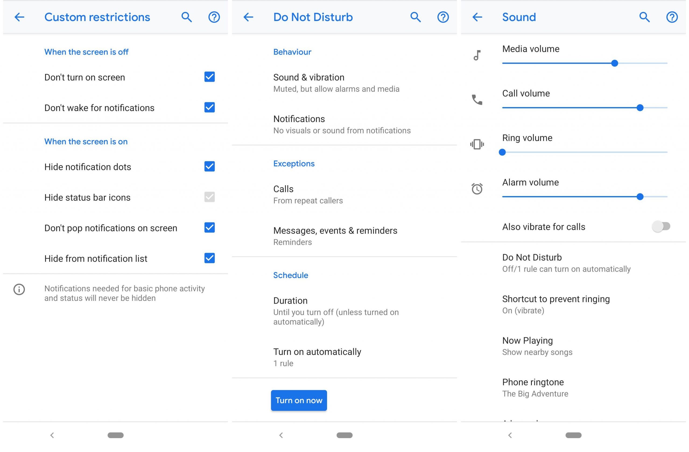Tap the Alarm volume clock icon

(477, 189)
